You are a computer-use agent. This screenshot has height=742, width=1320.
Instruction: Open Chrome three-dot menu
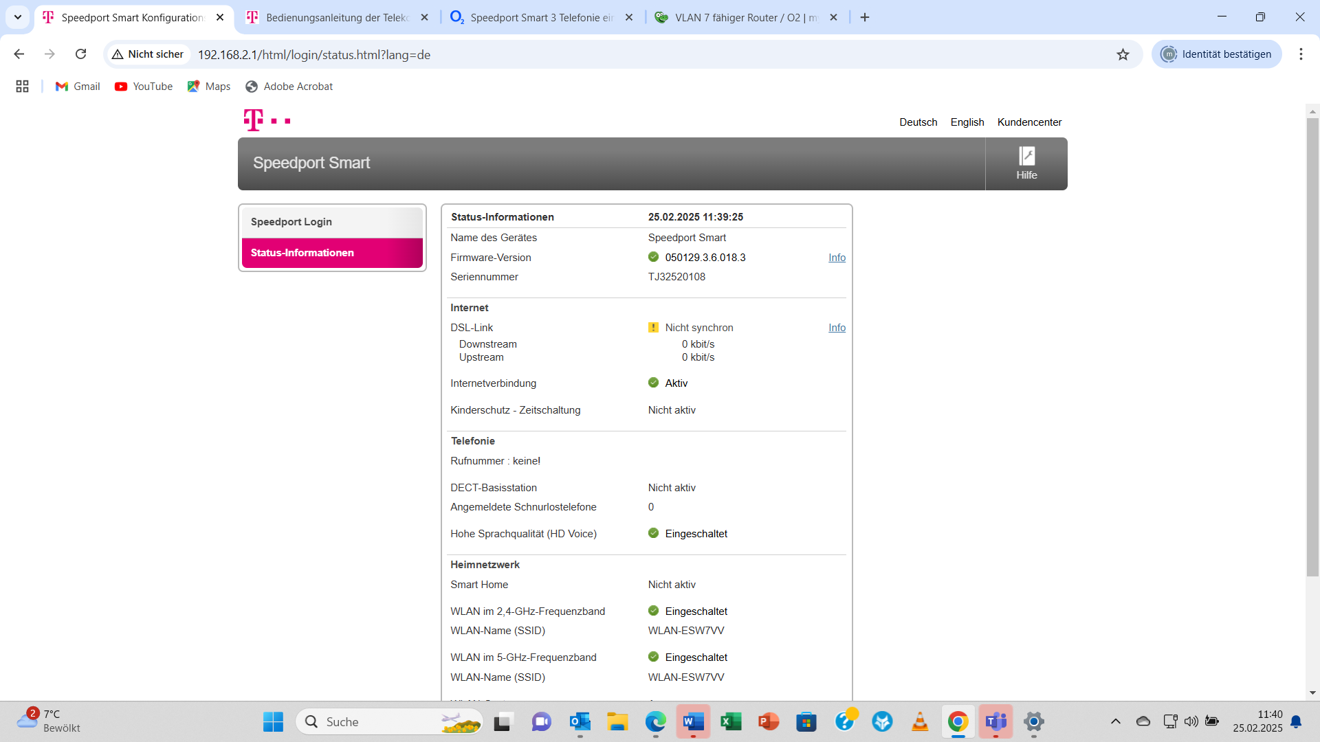(1301, 54)
